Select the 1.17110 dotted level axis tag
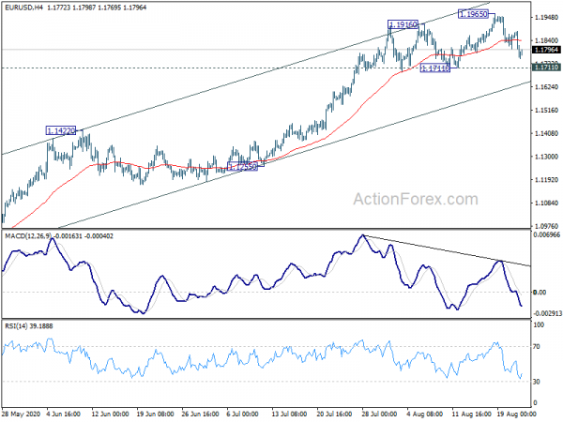Viewport: 563px width, 422px height. click(x=546, y=68)
